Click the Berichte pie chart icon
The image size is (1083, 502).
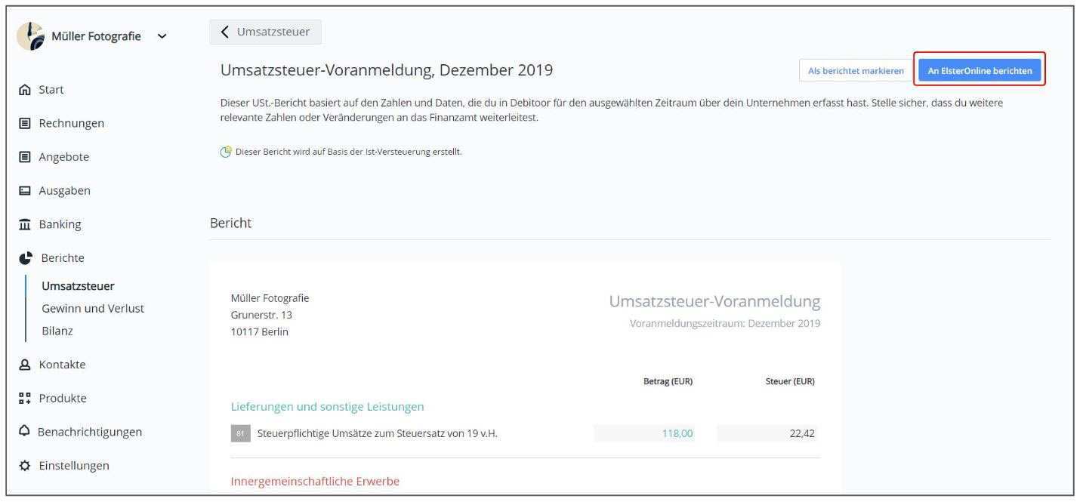pyautogui.click(x=26, y=257)
